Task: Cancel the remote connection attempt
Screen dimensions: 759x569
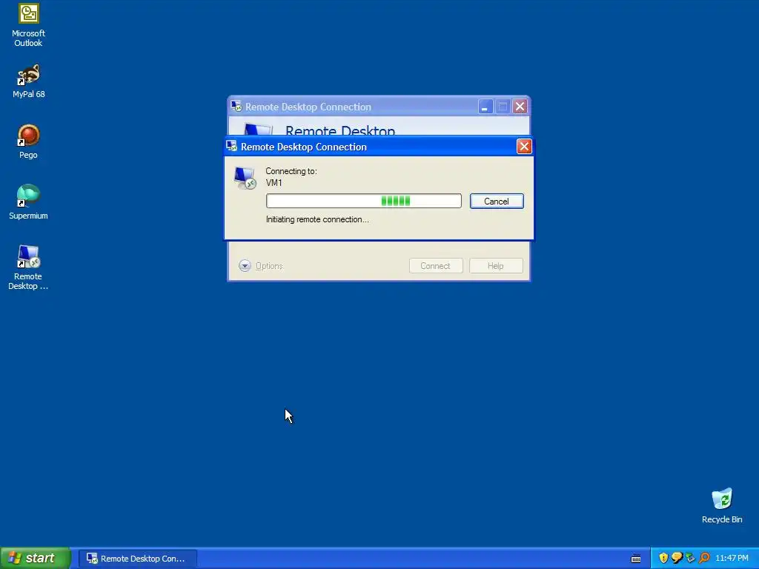Action: pos(497,202)
